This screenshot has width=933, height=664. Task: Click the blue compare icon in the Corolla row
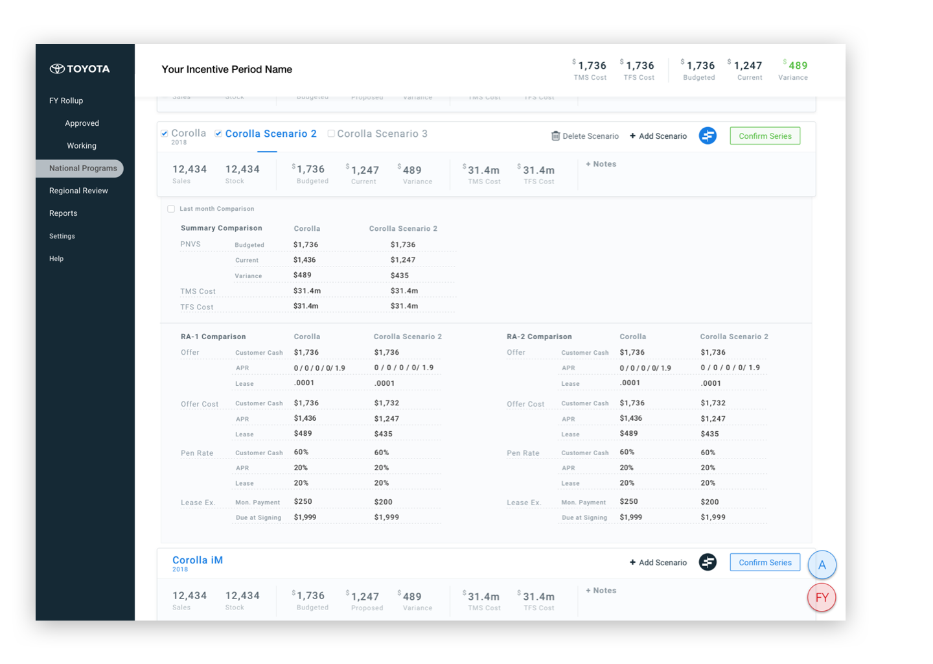pos(708,136)
